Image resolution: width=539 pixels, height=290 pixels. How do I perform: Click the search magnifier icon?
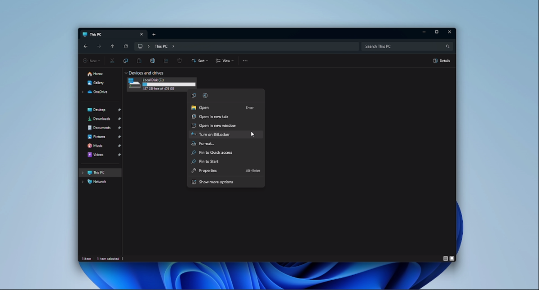point(447,46)
